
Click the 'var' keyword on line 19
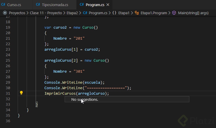48,28
